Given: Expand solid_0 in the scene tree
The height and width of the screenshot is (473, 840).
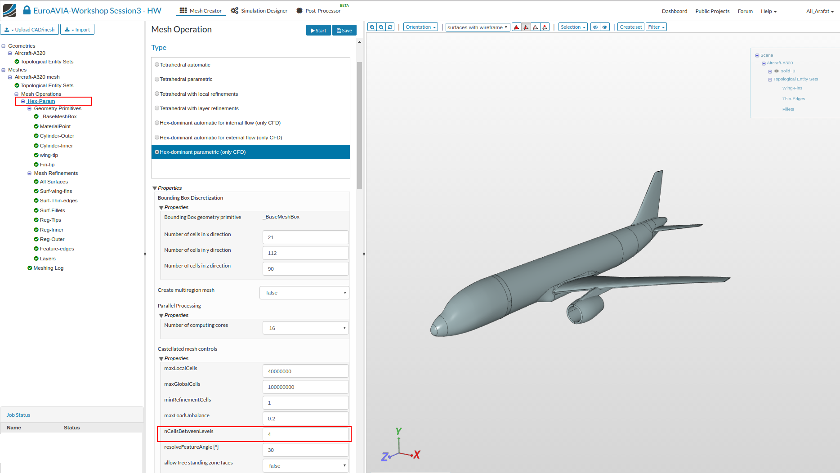Looking at the screenshot, I should tap(770, 71).
